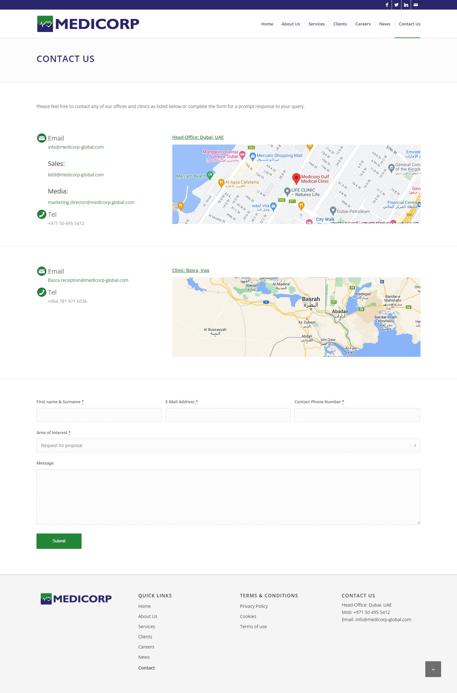This screenshot has width=457, height=693.
Task: Open Clients in the top navigation
Action: coord(340,24)
